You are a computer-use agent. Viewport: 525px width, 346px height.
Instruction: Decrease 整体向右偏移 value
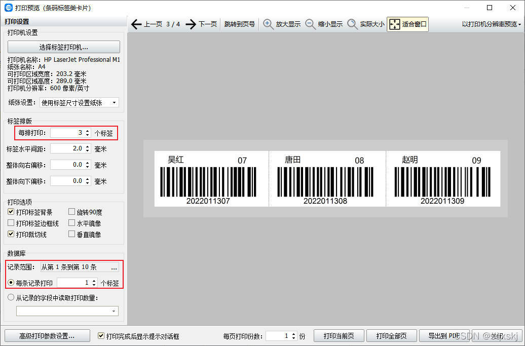(87, 167)
